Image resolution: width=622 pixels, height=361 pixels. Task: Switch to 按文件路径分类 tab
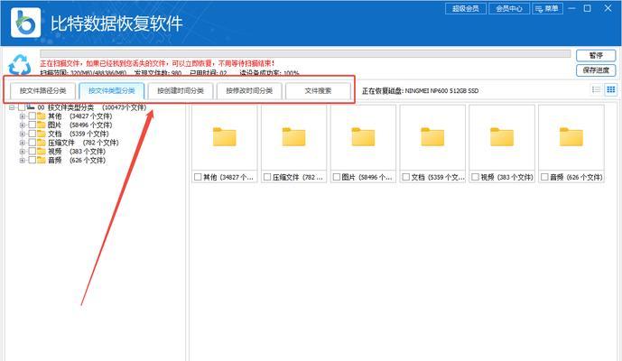[x=42, y=91]
